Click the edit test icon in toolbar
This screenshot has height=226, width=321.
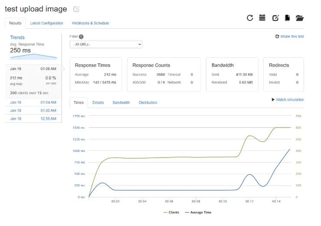[275, 18]
